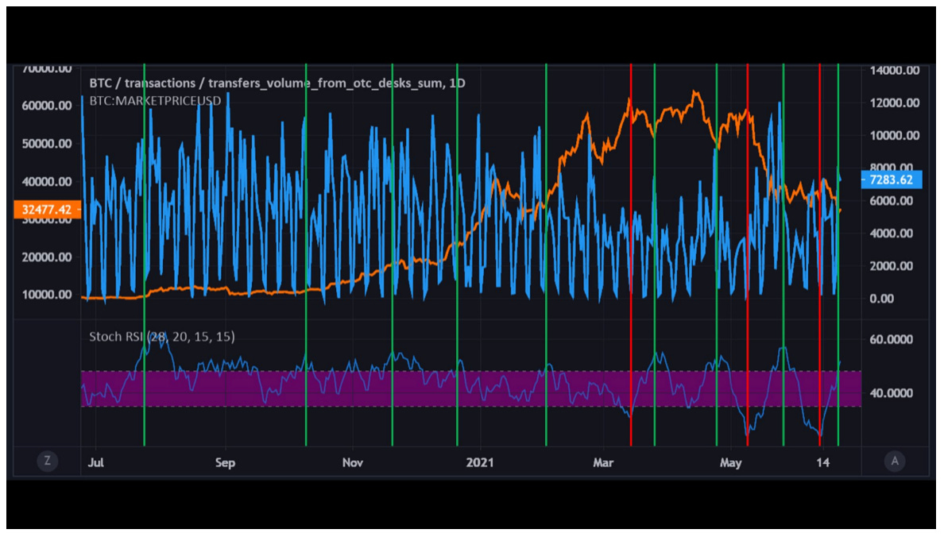
Task: Select the 7283.62 blue price label
Action: pyautogui.click(x=891, y=180)
